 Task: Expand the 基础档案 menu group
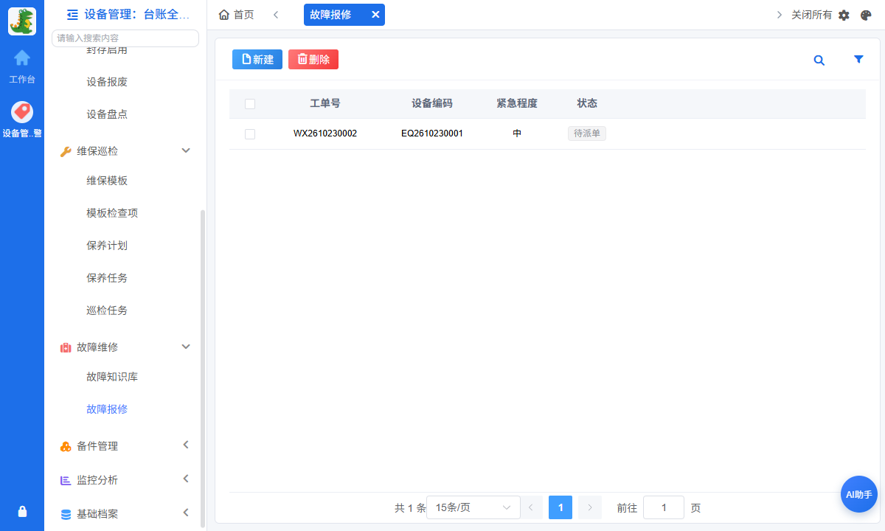click(186, 513)
